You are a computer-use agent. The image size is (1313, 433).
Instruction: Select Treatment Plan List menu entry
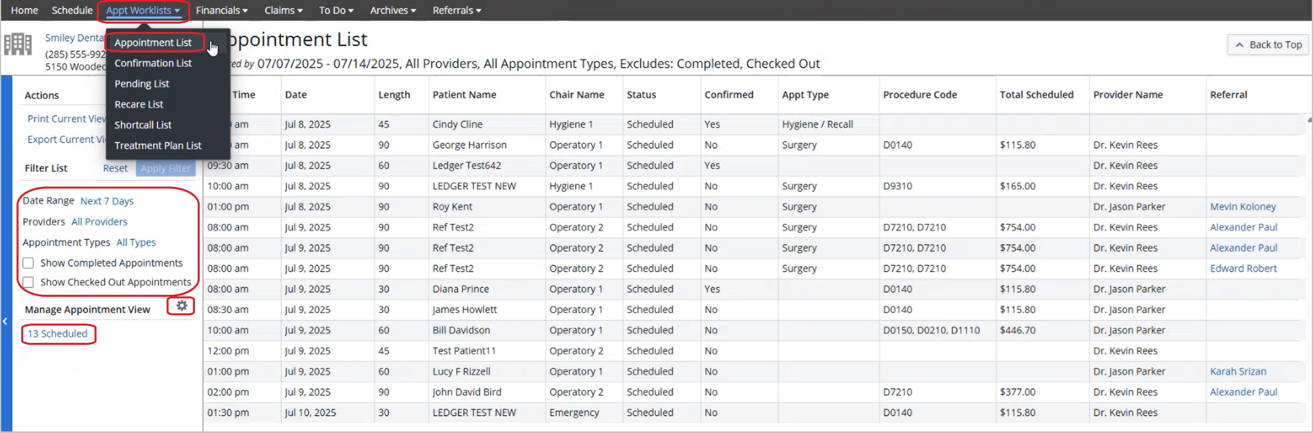tap(158, 146)
